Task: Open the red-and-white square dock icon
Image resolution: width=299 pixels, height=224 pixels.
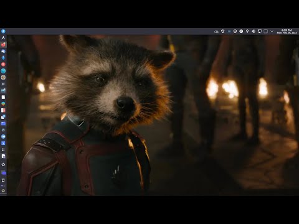Action: point(3,110)
